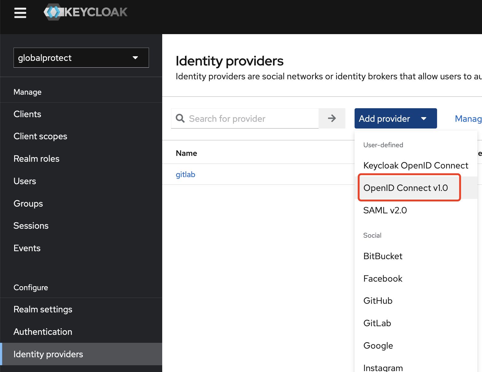The height and width of the screenshot is (372, 482).
Task: Focus the Search for provider field
Action: click(x=245, y=118)
